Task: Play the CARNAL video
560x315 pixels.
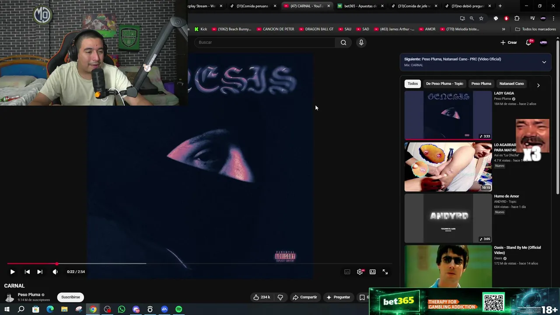Action: point(12,272)
